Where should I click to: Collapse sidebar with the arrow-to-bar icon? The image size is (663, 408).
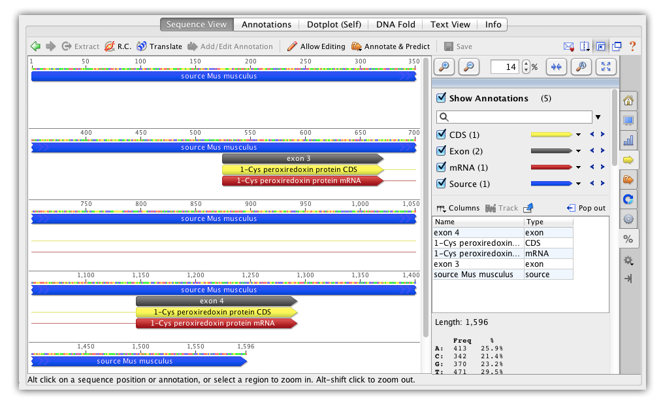[x=628, y=279]
